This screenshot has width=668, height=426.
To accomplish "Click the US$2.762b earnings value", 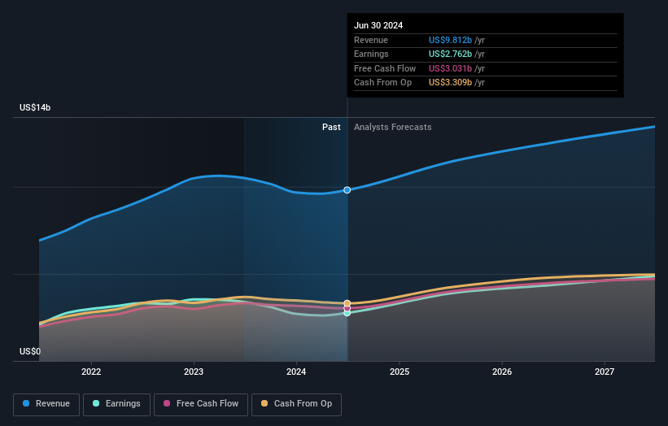I will coord(450,54).
